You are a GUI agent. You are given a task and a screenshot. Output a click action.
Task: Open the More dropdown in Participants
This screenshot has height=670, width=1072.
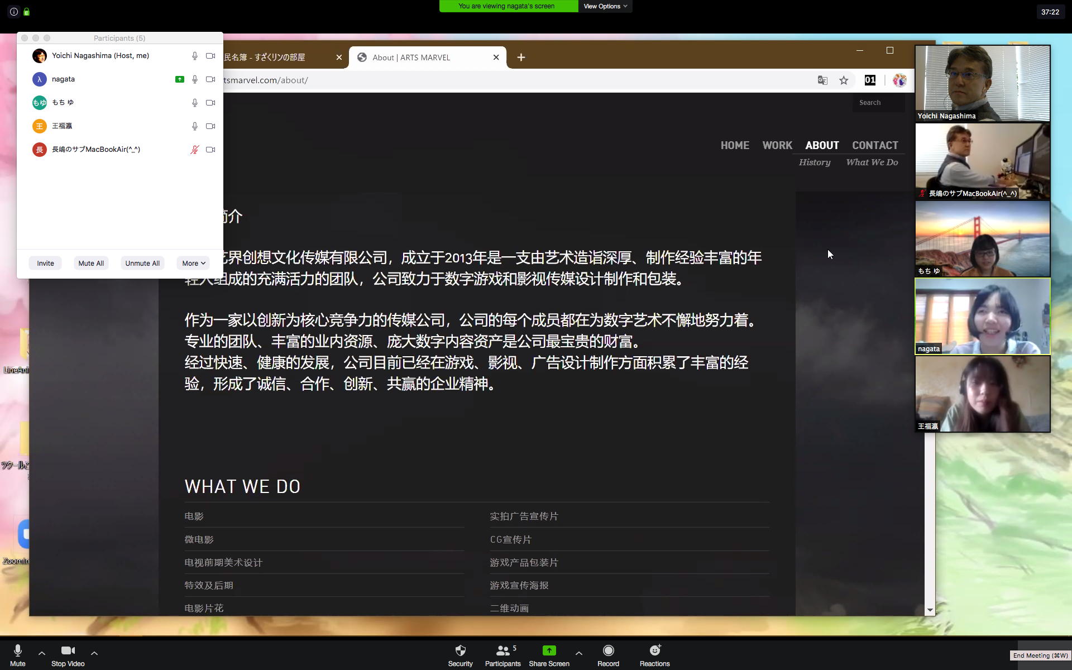pyautogui.click(x=193, y=264)
